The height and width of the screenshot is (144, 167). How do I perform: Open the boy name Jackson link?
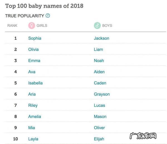101,38
